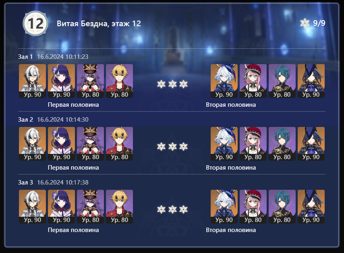Click Chevreuse portrait in Chamber 1 first half
The height and width of the screenshot is (253, 344).
[x=90, y=81]
